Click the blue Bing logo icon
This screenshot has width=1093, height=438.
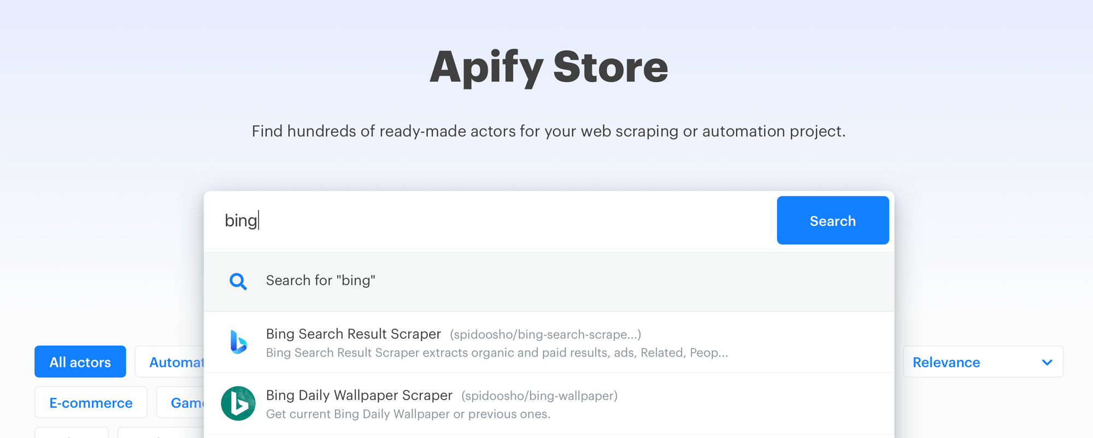coord(238,342)
